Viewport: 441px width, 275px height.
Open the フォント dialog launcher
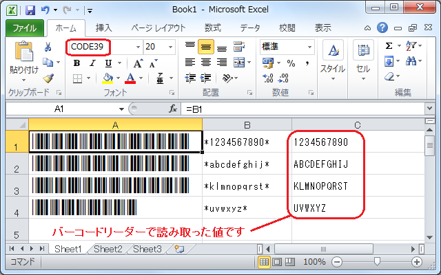click(172, 93)
